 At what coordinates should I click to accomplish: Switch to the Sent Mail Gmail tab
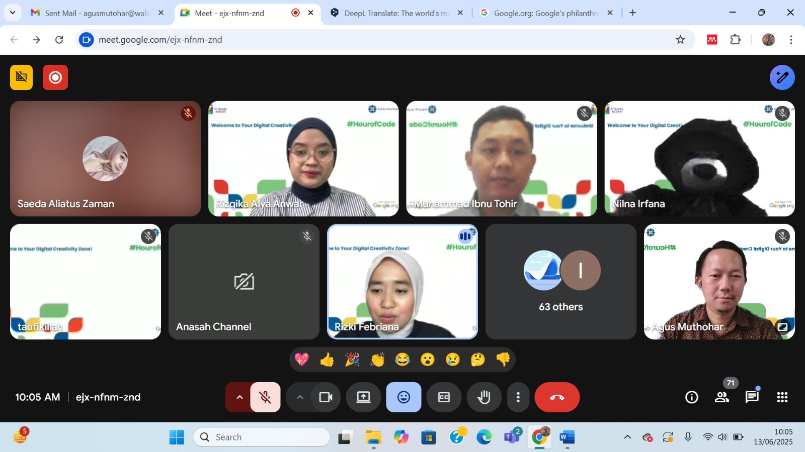(97, 13)
